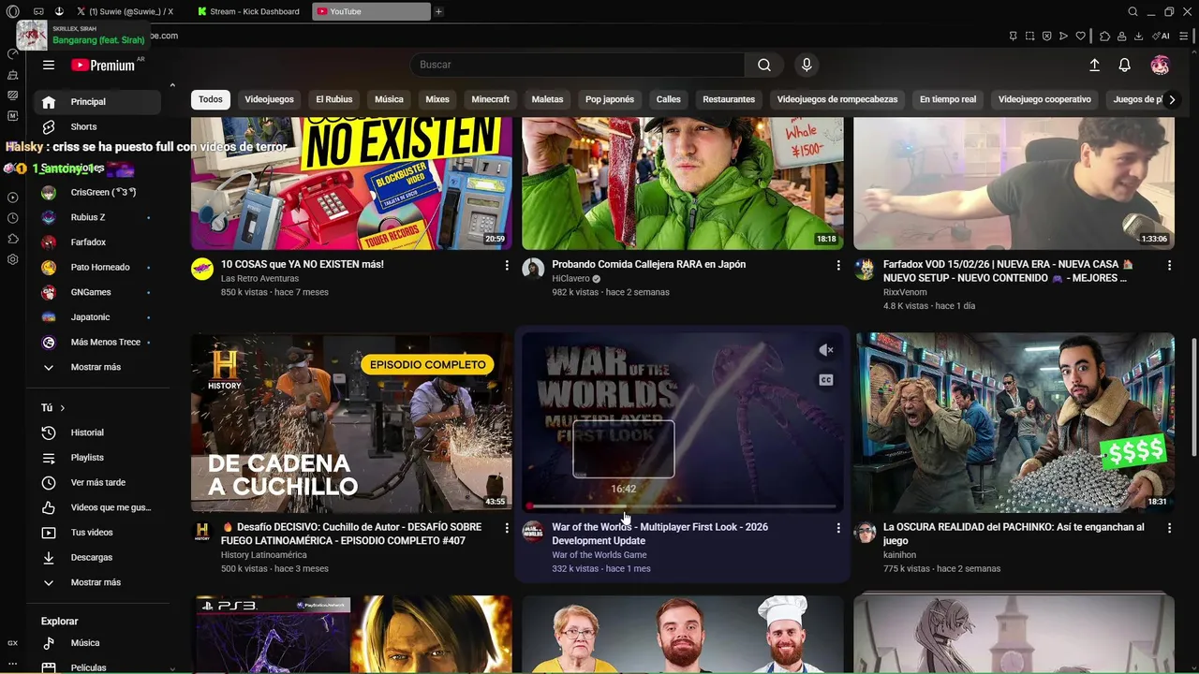Open the Farfadox VOD video thumbnail
Viewport: 1199px width, 674px height.
point(1014,183)
